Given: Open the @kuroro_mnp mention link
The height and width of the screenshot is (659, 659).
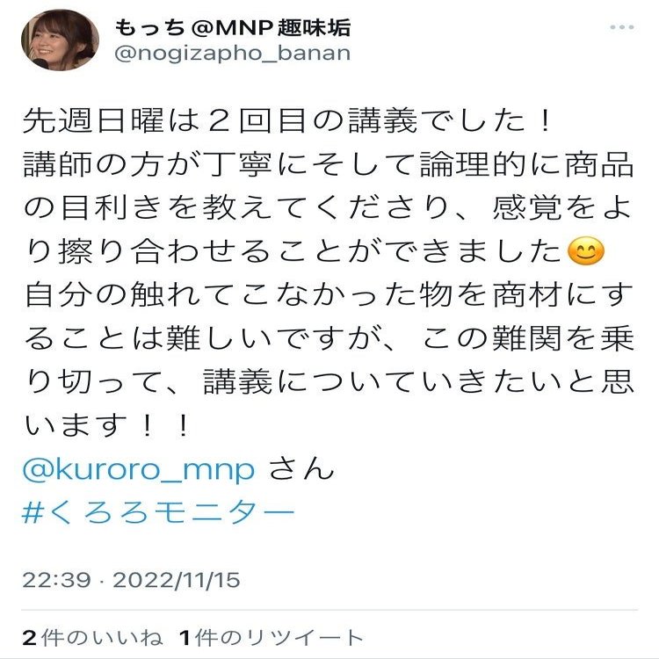Looking at the screenshot, I should [139, 469].
